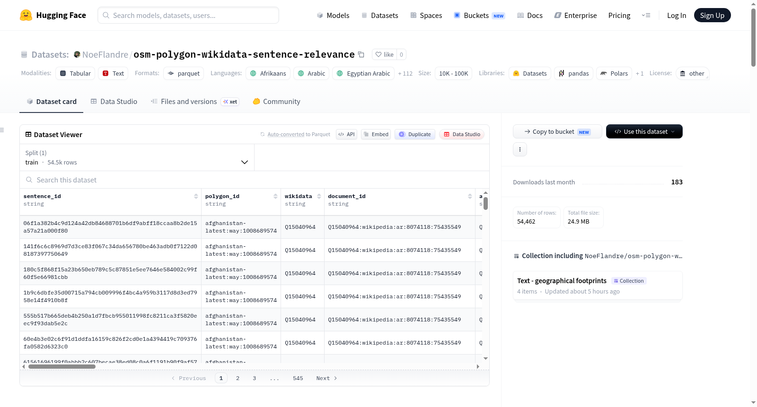Focus the main search models field

[188, 15]
